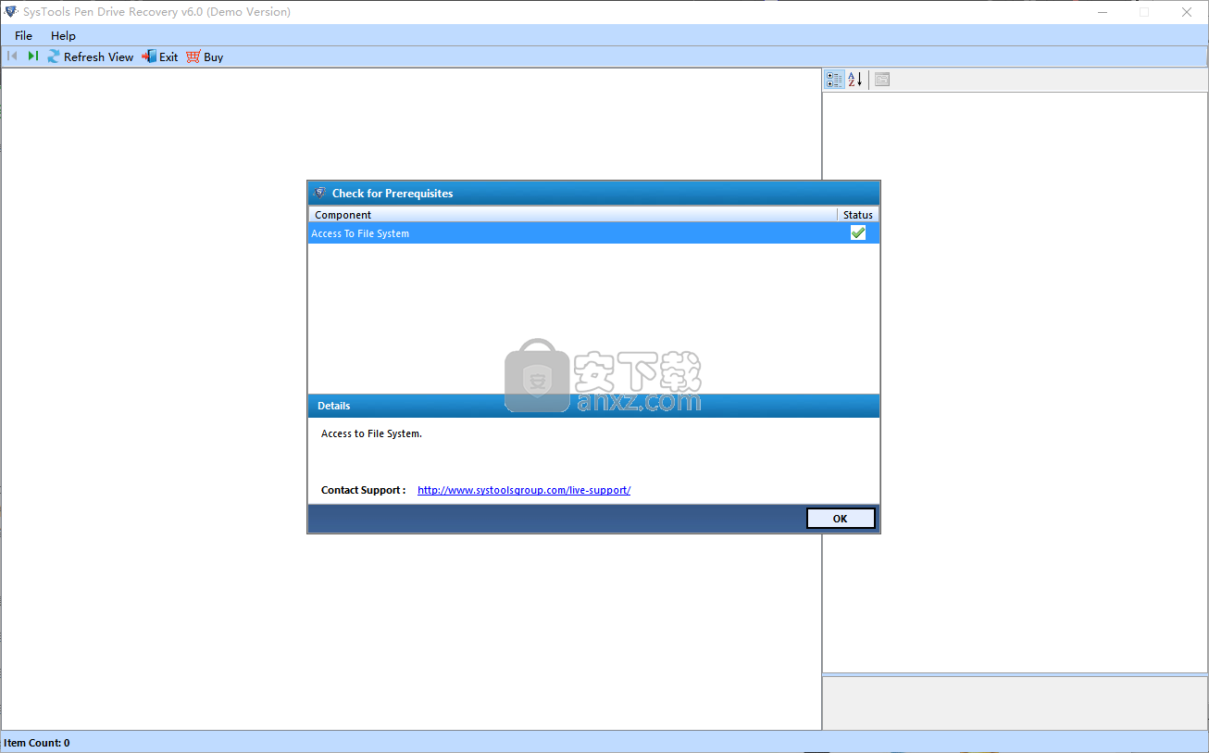Open the Help menu
This screenshot has width=1209, height=753.
coord(63,35)
